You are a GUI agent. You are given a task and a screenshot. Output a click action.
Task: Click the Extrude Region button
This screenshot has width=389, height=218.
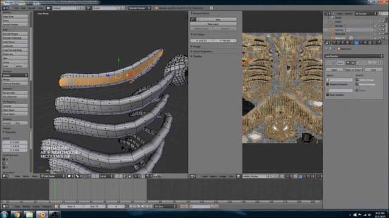(x=15, y=34)
